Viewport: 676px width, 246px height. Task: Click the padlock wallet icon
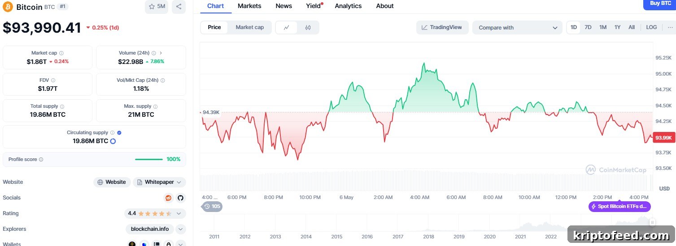[169, 244]
